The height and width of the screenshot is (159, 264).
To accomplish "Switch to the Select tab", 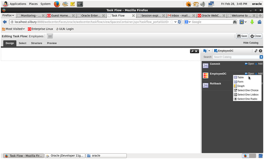I will tap(22, 43).
